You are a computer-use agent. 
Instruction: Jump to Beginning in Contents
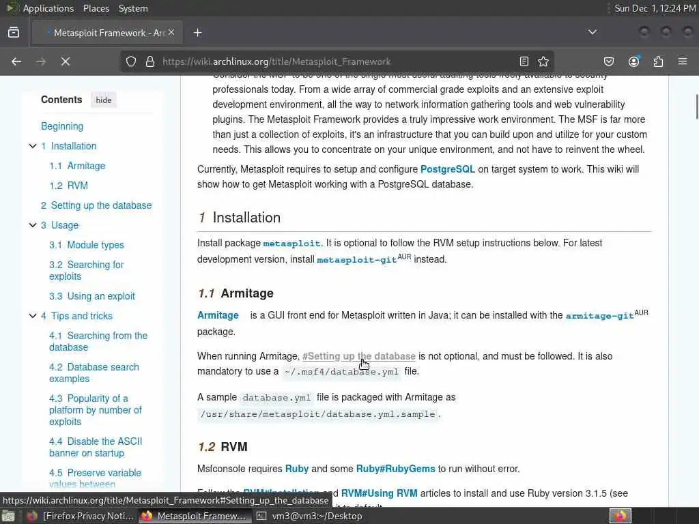click(x=62, y=126)
